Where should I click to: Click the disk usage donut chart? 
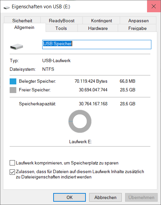click(x=80, y=121)
